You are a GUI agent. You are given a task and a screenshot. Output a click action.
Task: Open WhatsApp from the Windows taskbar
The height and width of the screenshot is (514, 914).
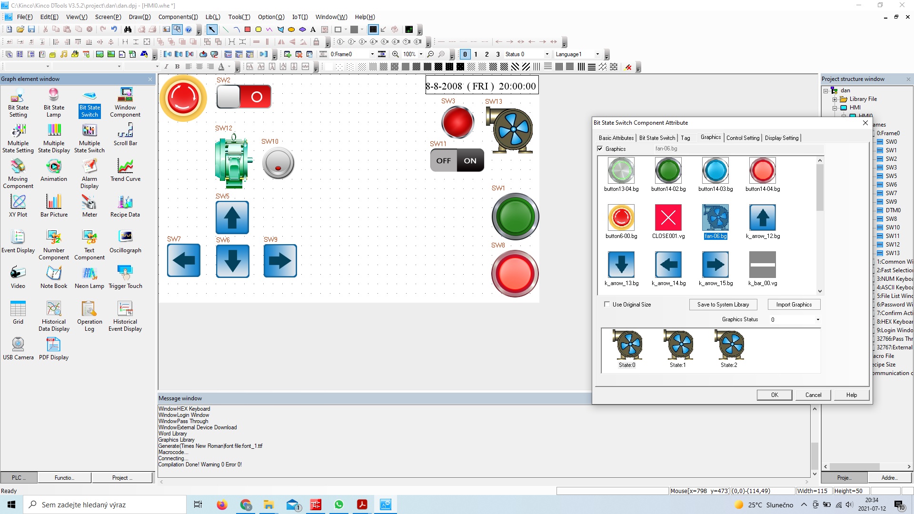click(339, 504)
